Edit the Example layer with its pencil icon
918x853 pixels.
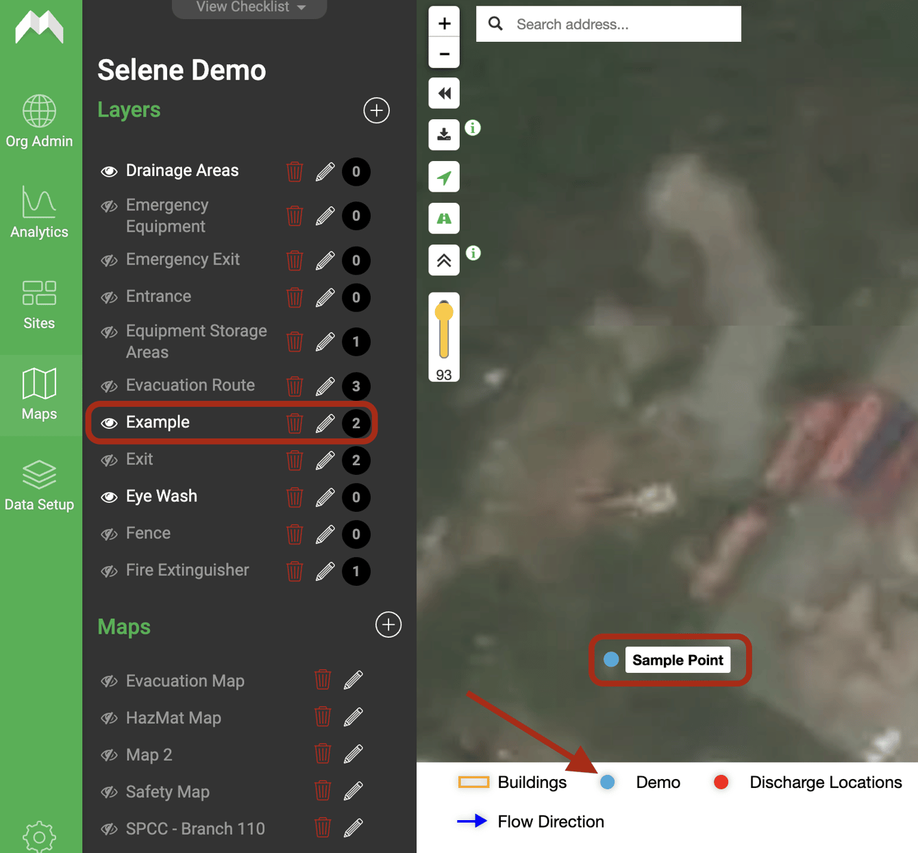(x=325, y=423)
